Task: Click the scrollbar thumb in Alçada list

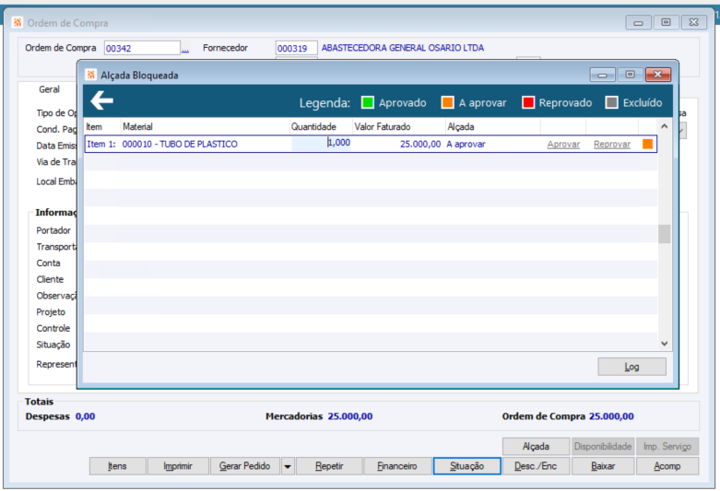Action: pyautogui.click(x=664, y=234)
